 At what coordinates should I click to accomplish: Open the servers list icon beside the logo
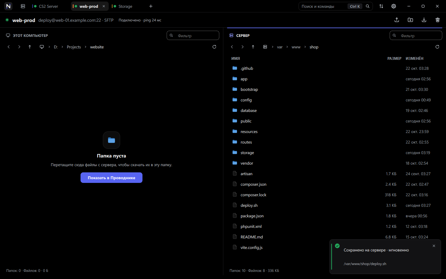click(23, 6)
